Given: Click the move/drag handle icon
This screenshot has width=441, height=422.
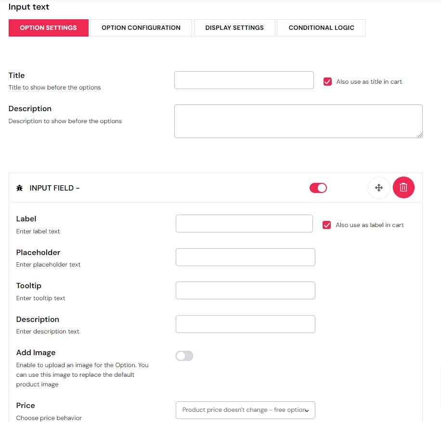Looking at the screenshot, I should point(379,188).
